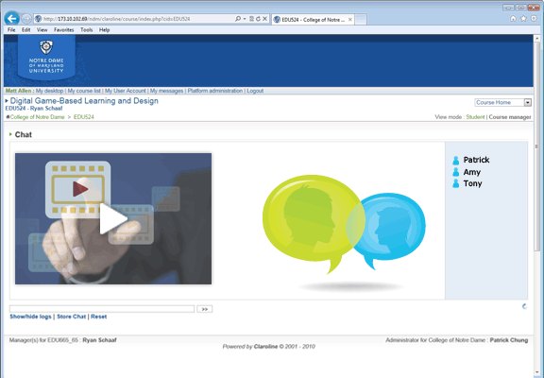
Task: Click the green arrow beside Chat heading
Action: tap(10, 134)
